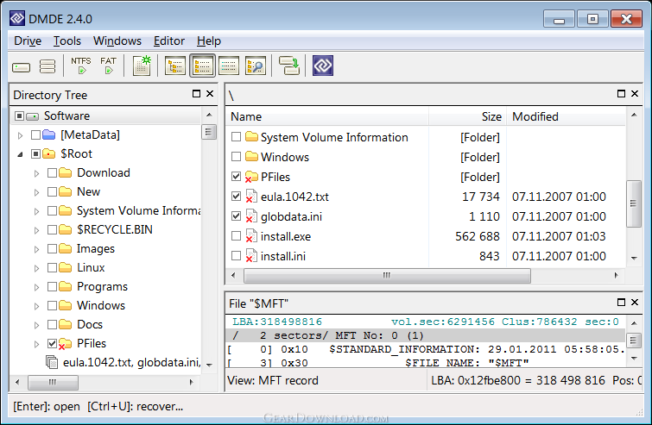Sort file list by Size column

468,116
